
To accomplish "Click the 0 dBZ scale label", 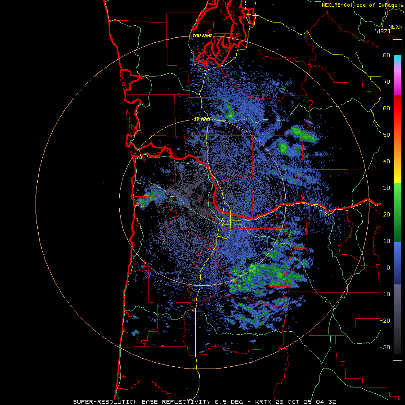I will pyautogui.click(x=388, y=268).
